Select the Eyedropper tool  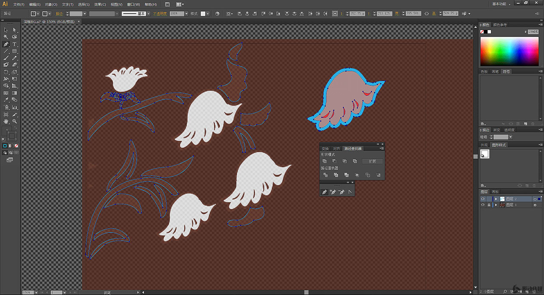point(6,100)
